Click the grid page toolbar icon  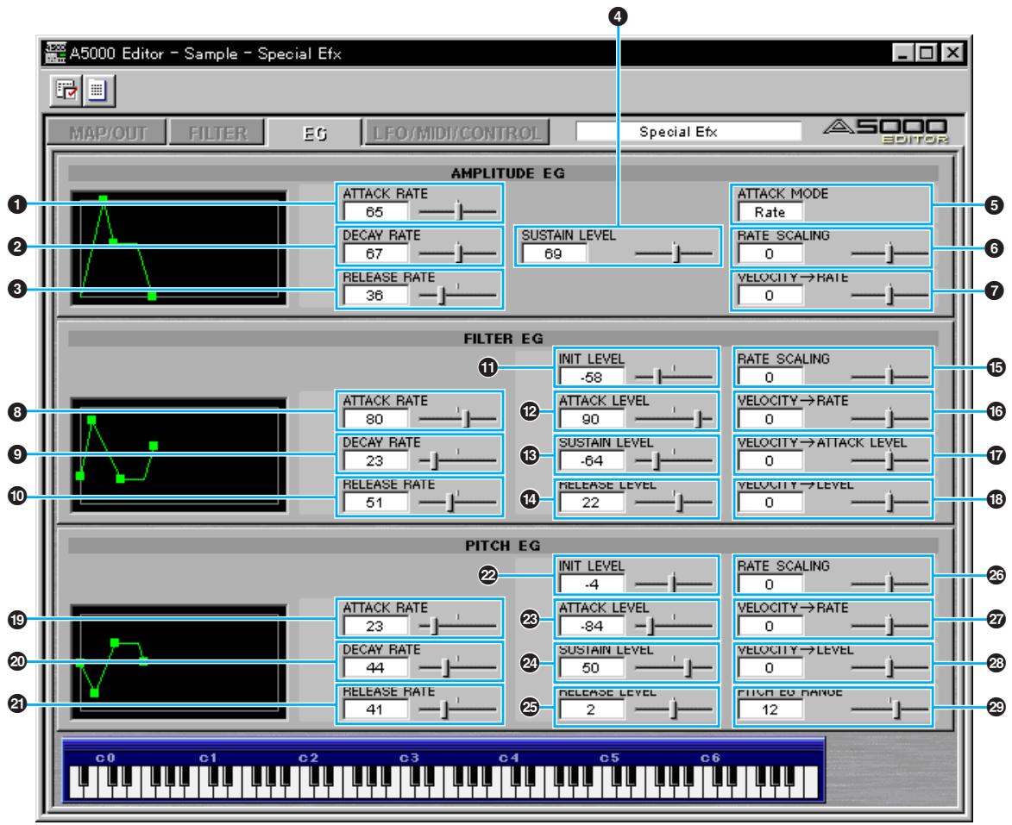coord(98,90)
